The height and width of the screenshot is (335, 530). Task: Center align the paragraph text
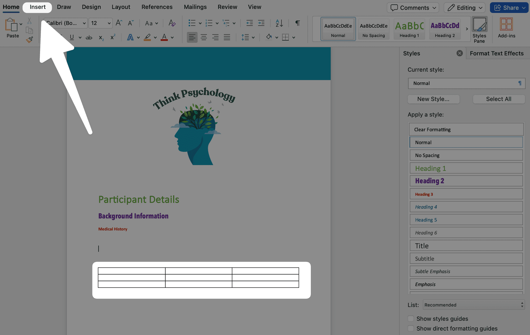[204, 37]
